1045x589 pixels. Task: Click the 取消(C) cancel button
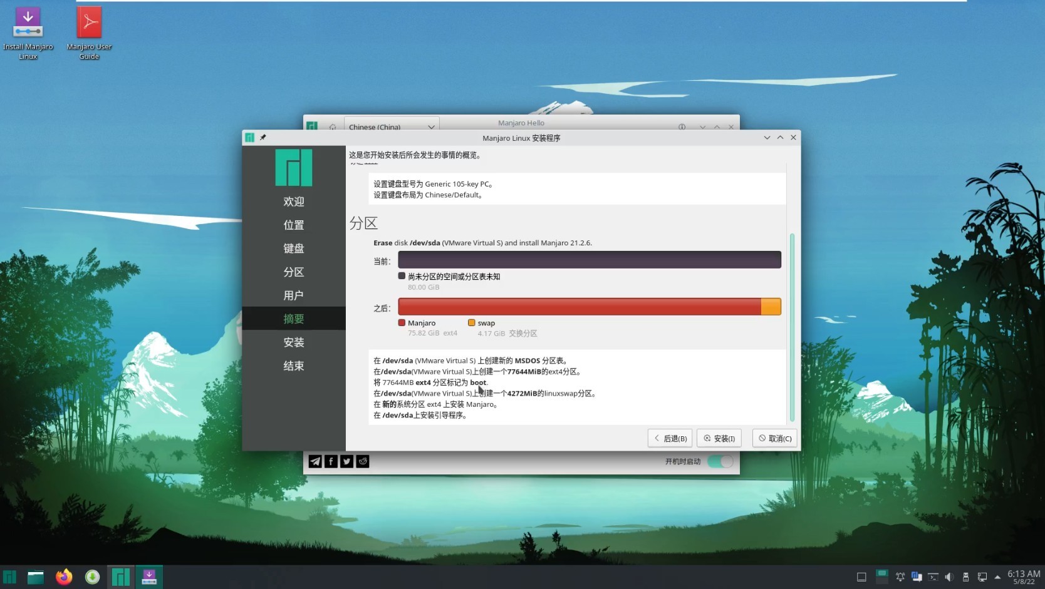pyautogui.click(x=775, y=438)
